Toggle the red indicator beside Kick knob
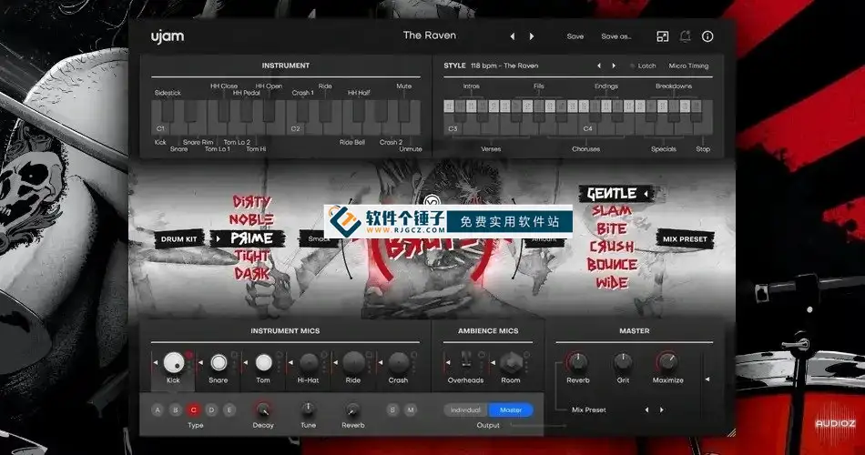Viewport: 865px width, 455px height. (188, 355)
